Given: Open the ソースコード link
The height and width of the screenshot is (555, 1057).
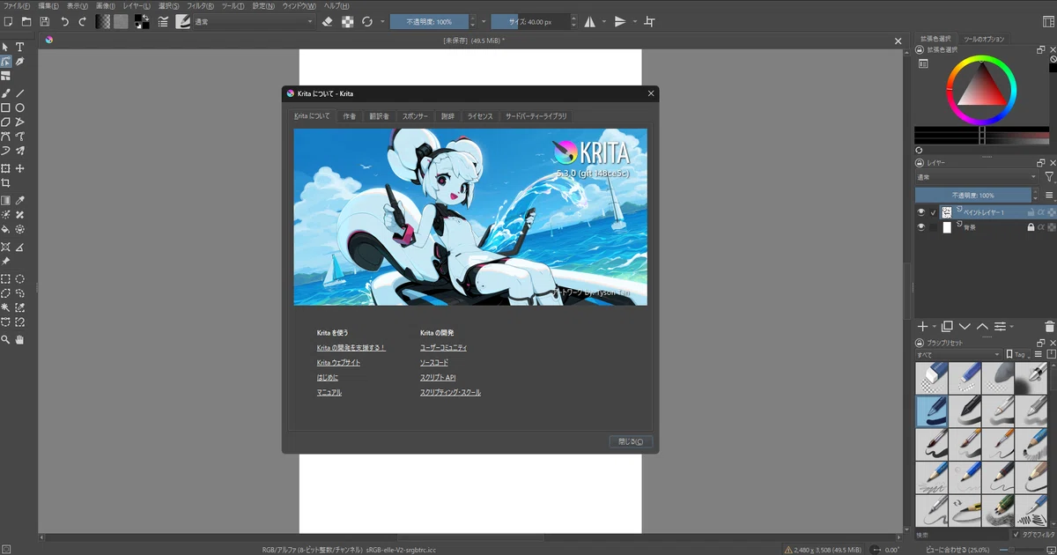Looking at the screenshot, I should pos(434,362).
